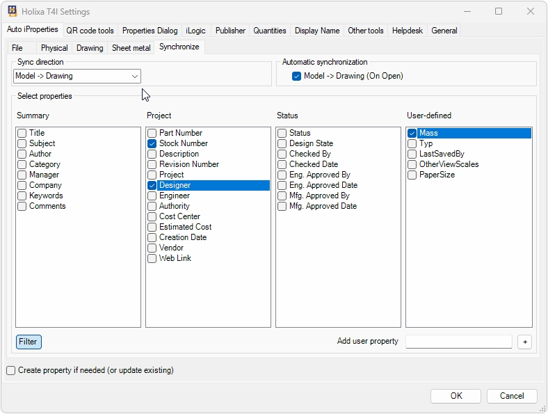Screen dimensions: 548x414
Task: Click the Holixa T4I app icon in title bar
Action: 13,12
